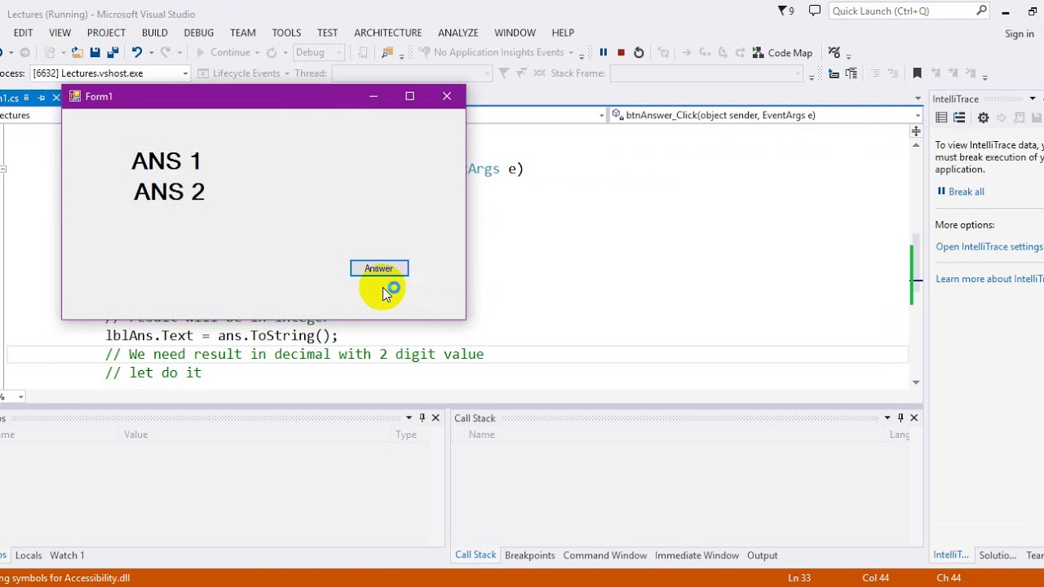Open the ARCHITECTURE menu

(x=387, y=33)
